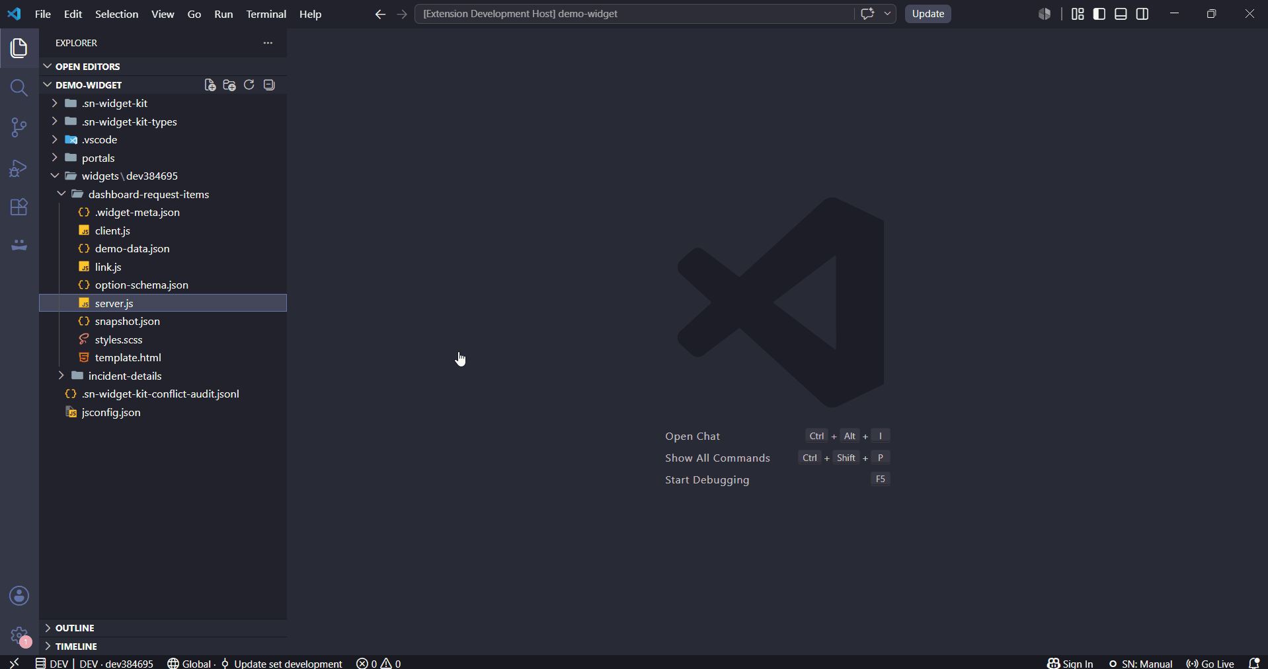Open the Explorer view in activity bar
The image size is (1268, 669).
pos(19,48)
